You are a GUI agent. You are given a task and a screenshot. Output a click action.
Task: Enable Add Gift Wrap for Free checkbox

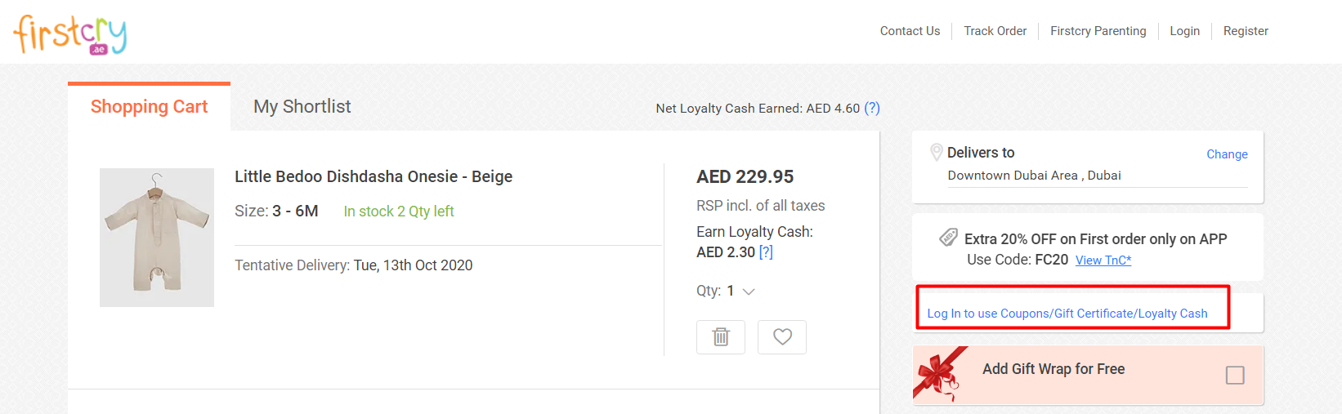pyautogui.click(x=1234, y=375)
